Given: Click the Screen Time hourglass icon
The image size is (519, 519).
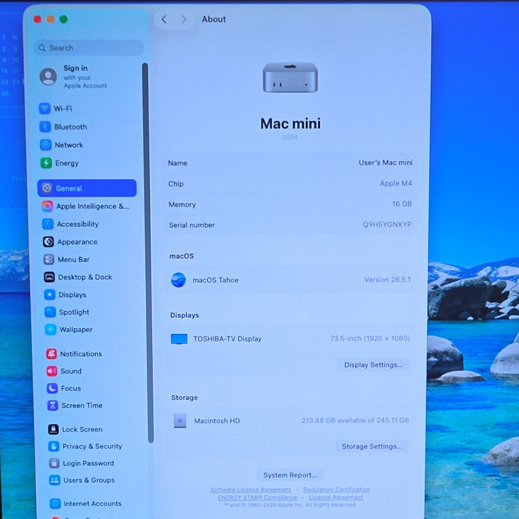Looking at the screenshot, I should 53,405.
